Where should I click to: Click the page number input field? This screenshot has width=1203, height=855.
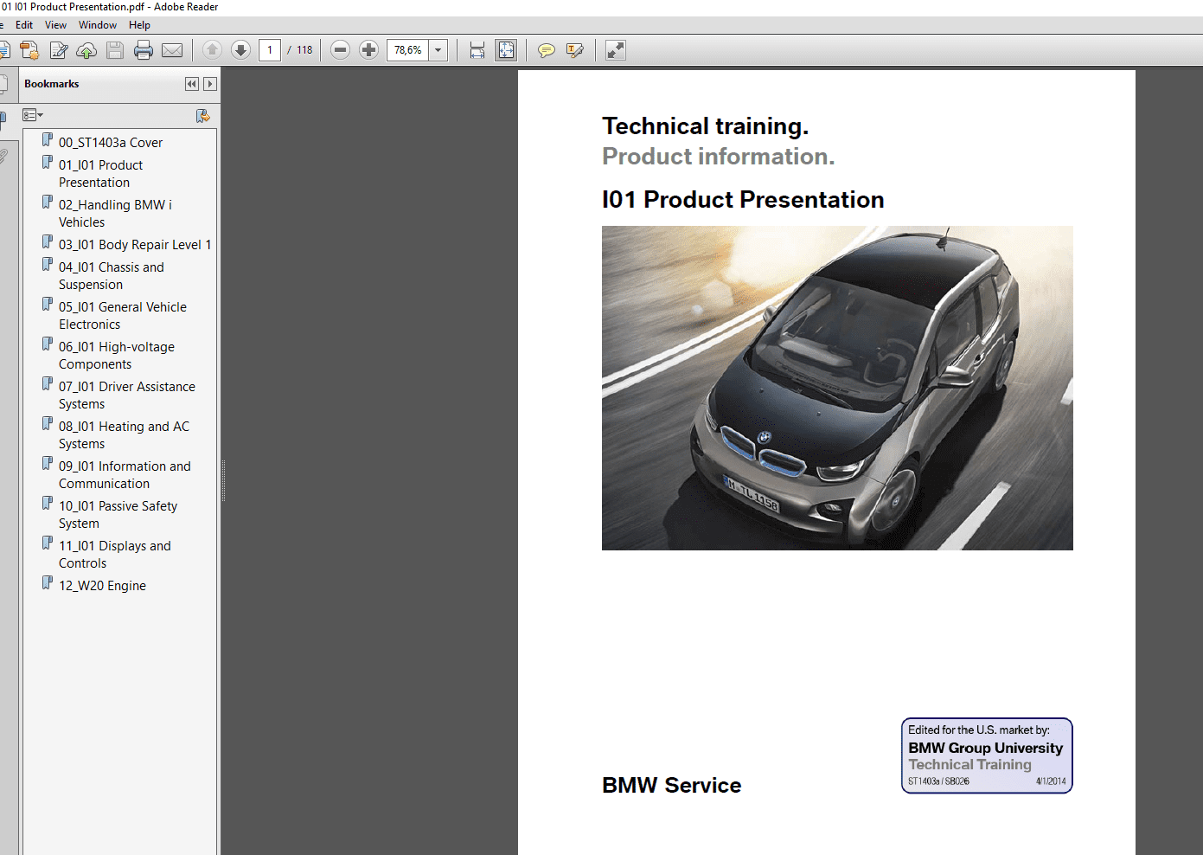pos(270,50)
